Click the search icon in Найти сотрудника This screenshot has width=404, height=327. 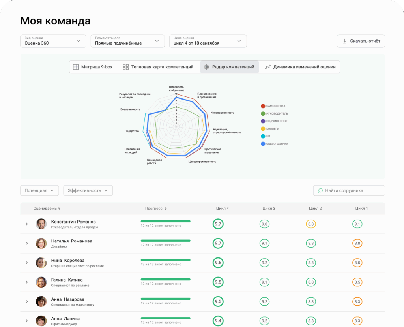(x=320, y=190)
